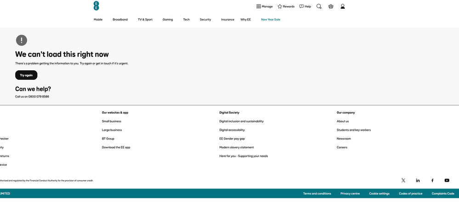Open the Insurance menu
This screenshot has width=459, height=207.
pyautogui.click(x=227, y=20)
